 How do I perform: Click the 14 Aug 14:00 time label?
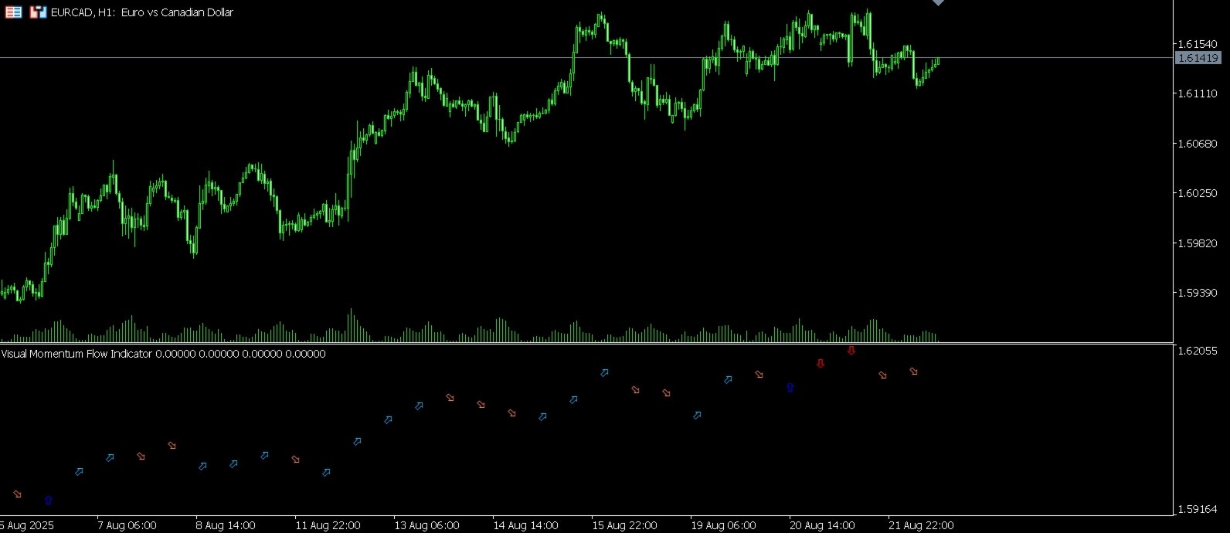525,525
